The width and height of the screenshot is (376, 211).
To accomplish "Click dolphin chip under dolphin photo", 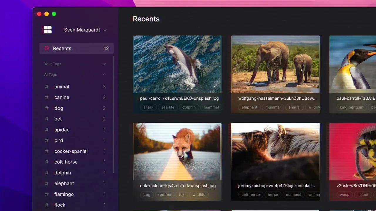I will click(x=189, y=107).
